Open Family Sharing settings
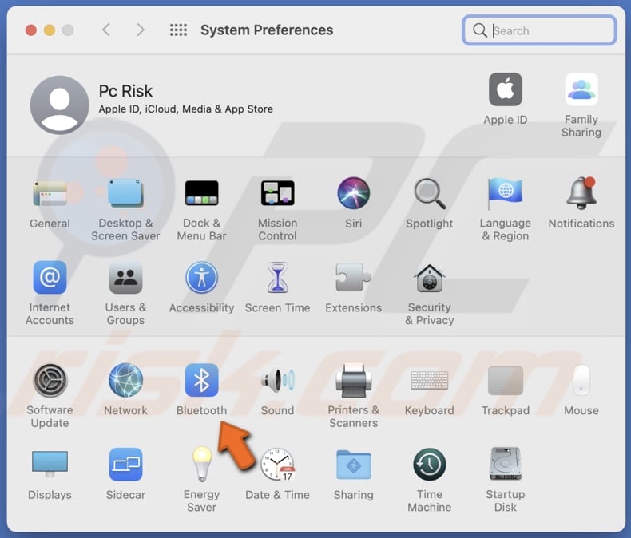 (581, 90)
